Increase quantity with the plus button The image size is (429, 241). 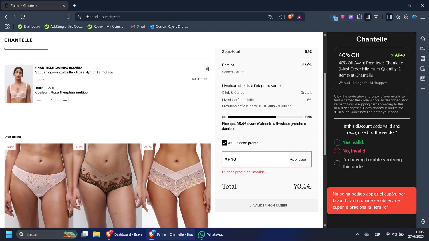pos(65,100)
